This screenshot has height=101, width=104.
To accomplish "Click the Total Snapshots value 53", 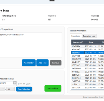I will pos(3,20).
